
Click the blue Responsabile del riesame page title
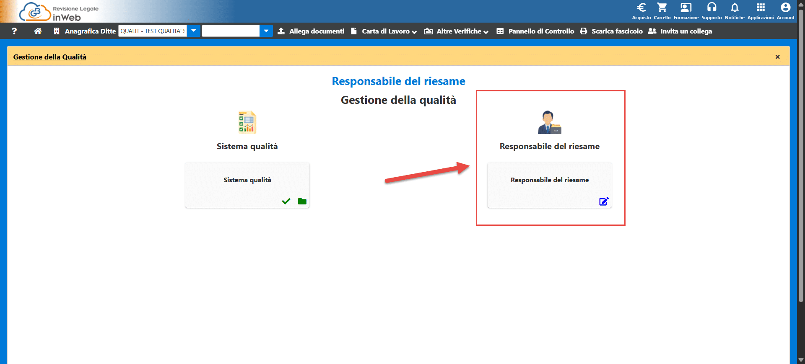(399, 81)
